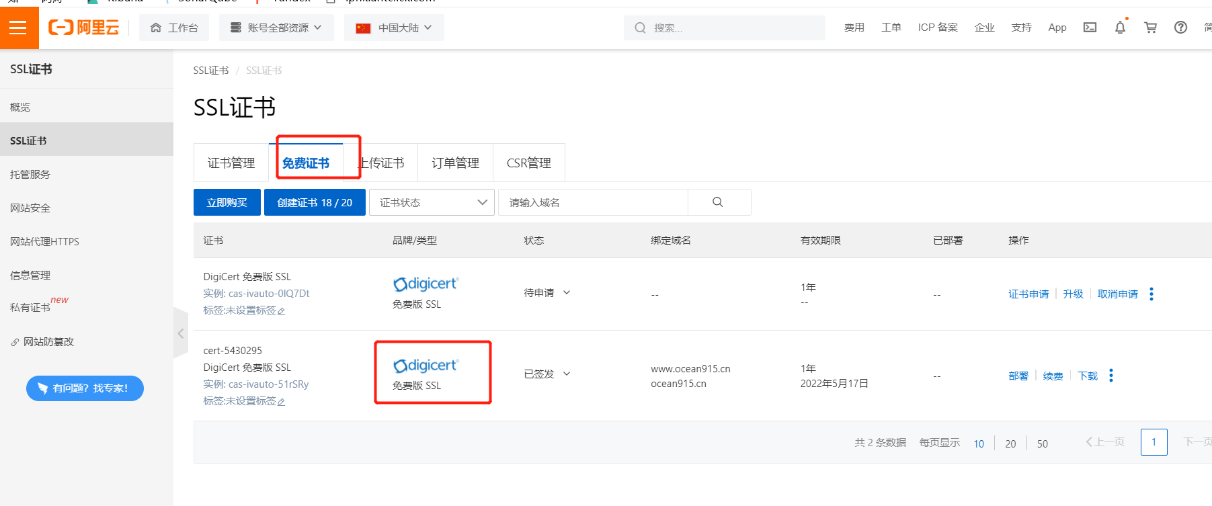Click the 有问题？找专家！ button

click(85, 388)
